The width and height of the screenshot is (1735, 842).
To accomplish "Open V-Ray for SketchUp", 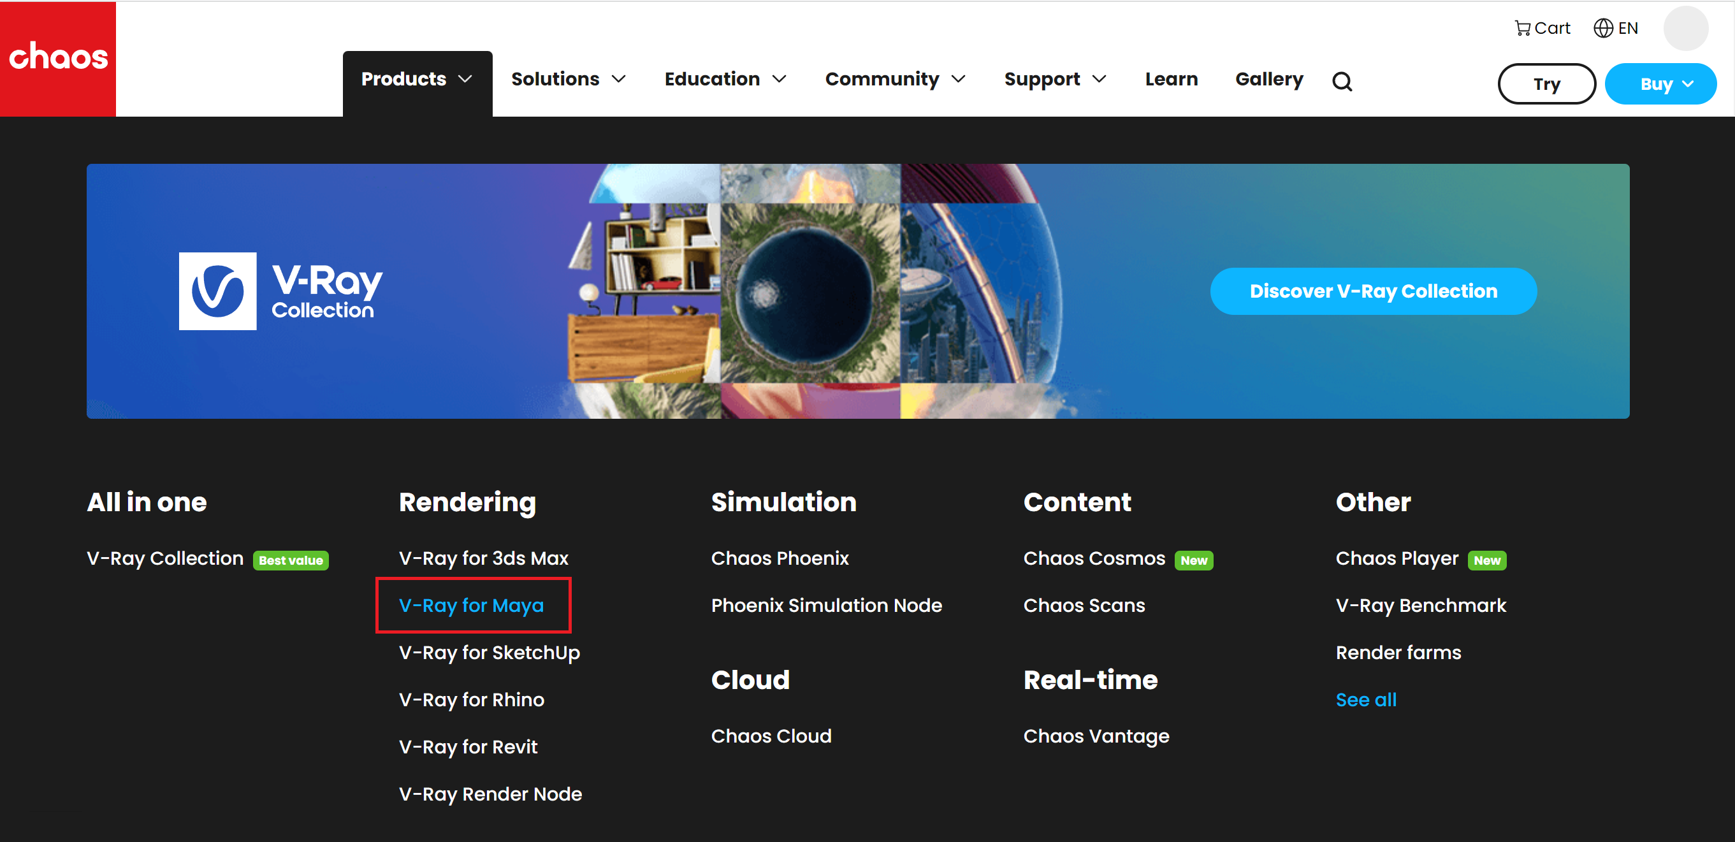I will point(489,653).
